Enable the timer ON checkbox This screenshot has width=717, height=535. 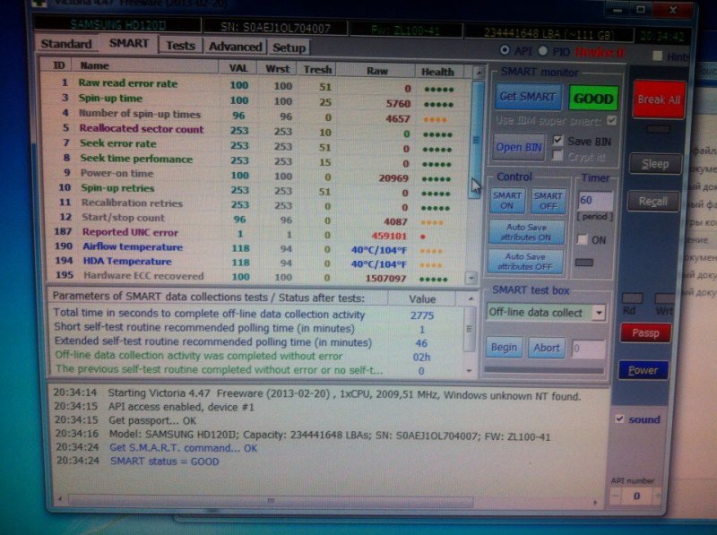[583, 239]
